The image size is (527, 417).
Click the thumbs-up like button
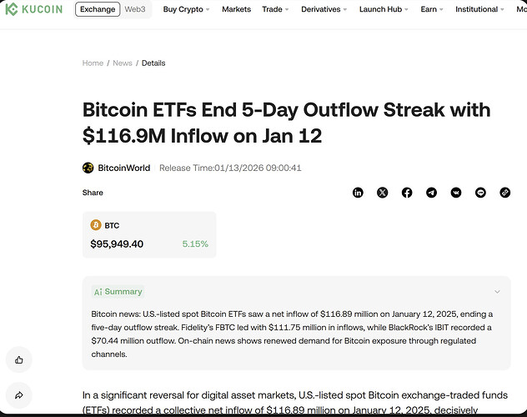19,360
